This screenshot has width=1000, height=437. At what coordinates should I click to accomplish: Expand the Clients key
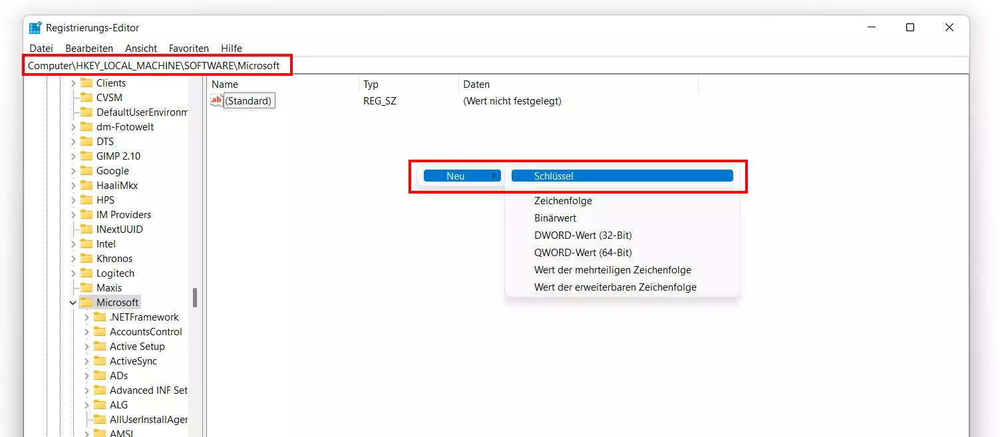[x=73, y=83]
